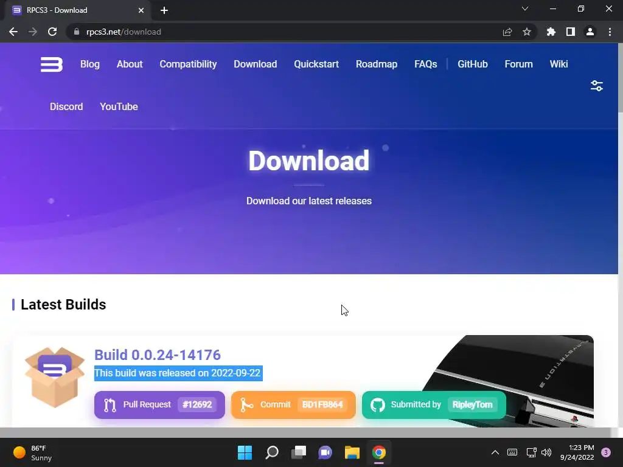623x467 pixels.
Task: Open taskbar Search magnifier
Action: 272,452
